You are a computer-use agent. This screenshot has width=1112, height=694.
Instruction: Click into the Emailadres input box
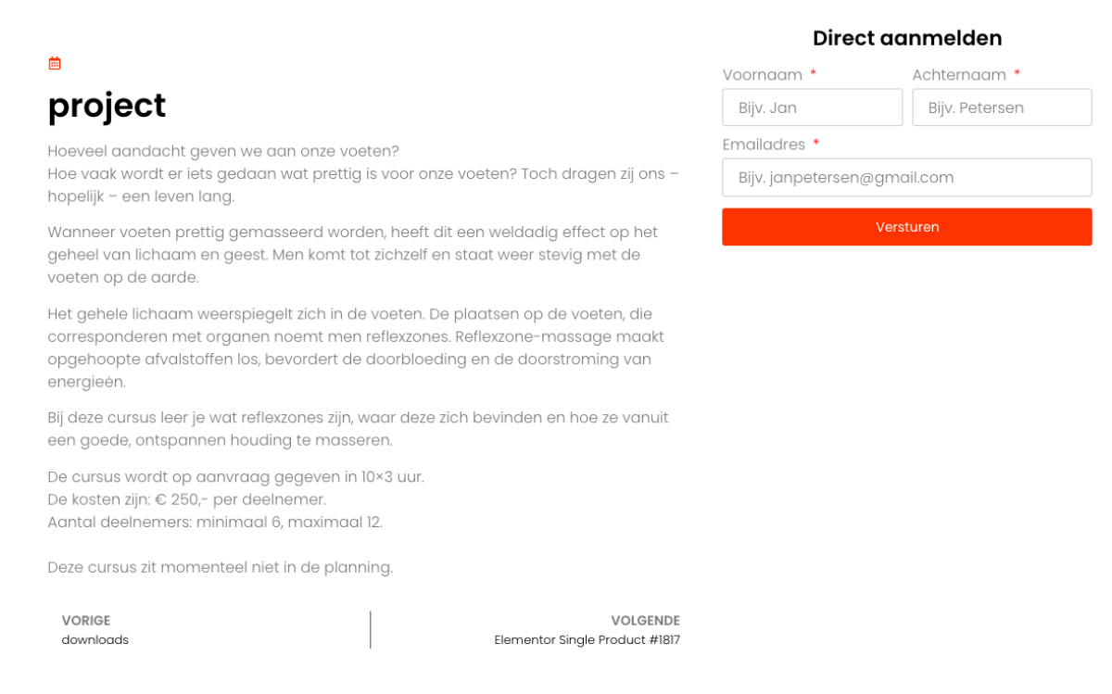907,177
